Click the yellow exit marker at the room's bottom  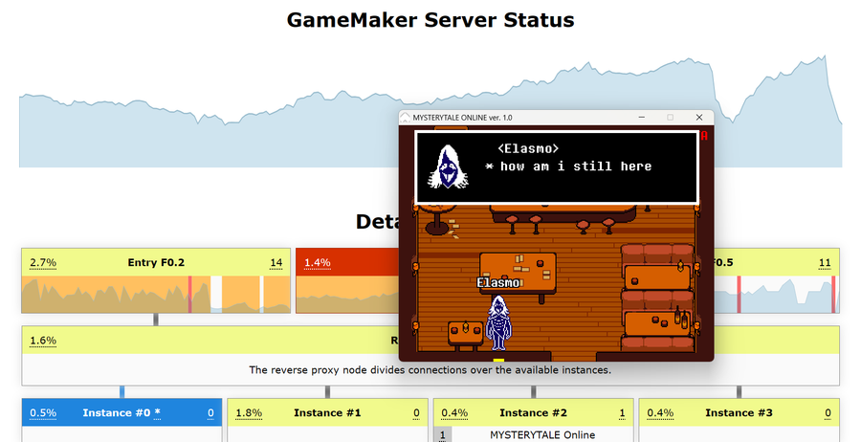coord(498,361)
